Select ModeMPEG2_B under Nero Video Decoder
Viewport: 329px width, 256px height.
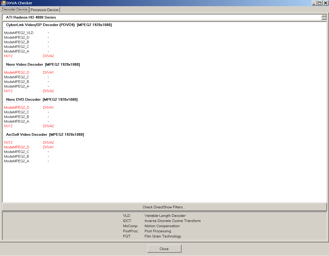(17, 82)
